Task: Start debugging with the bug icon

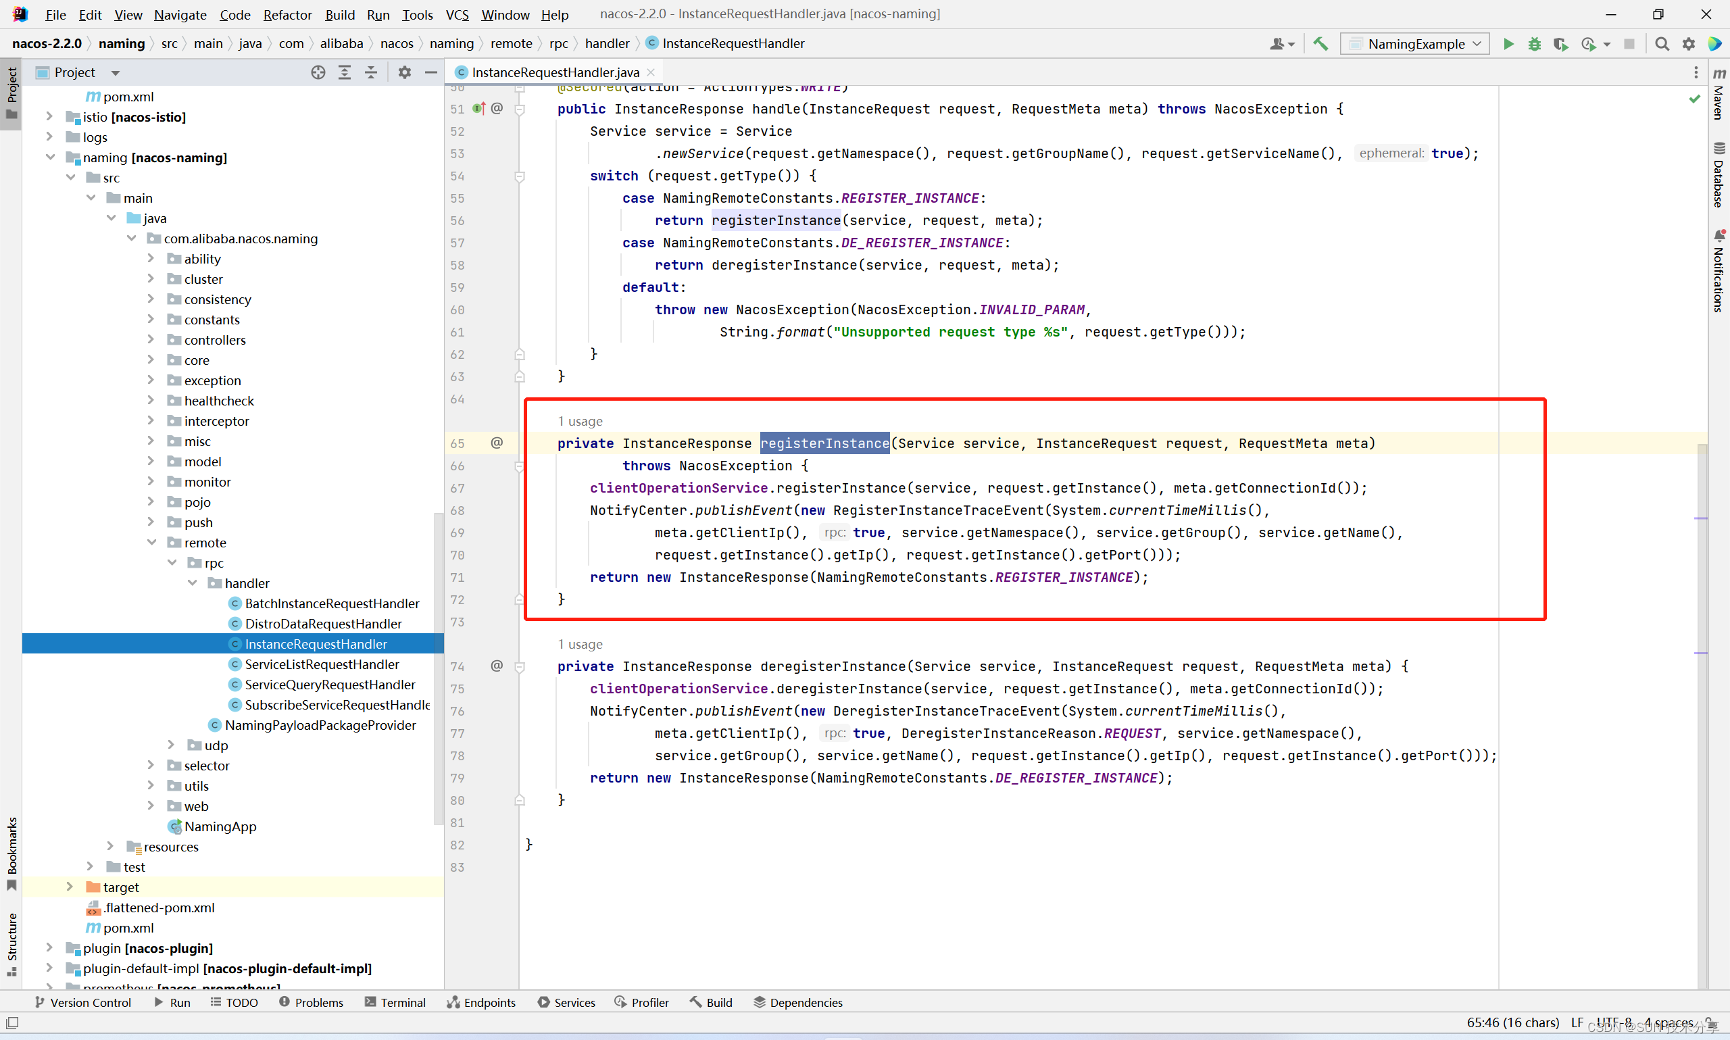Action: (x=1534, y=43)
